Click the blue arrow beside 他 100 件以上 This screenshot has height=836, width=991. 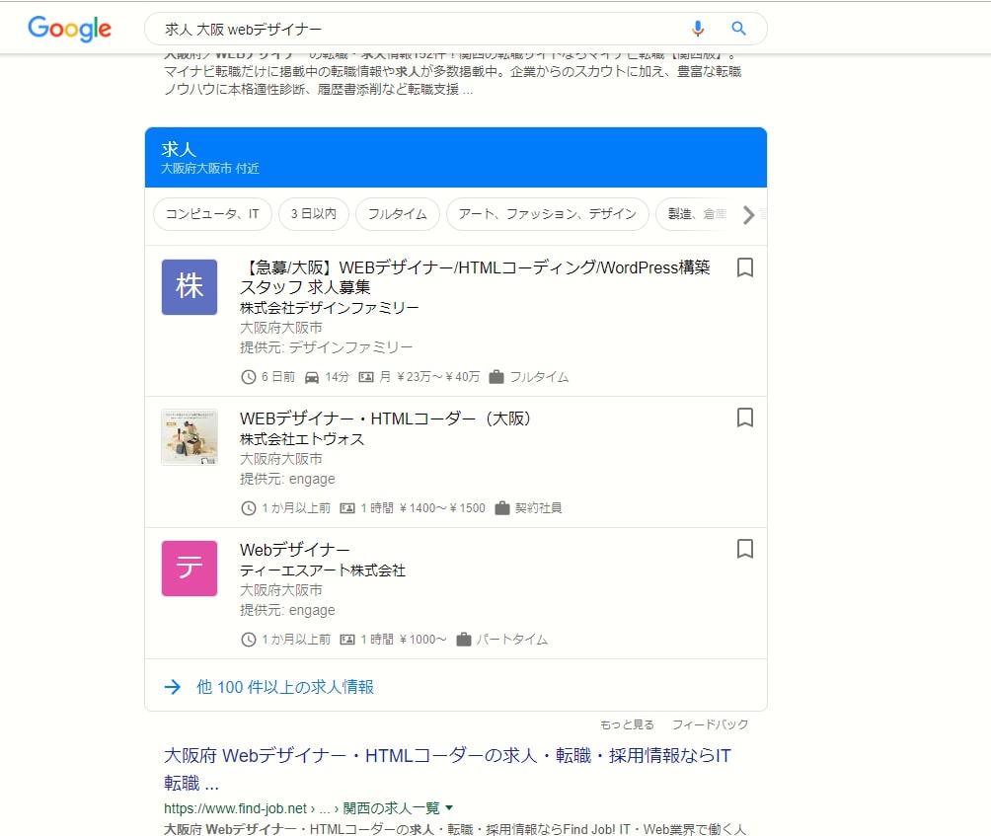(173, 687)
